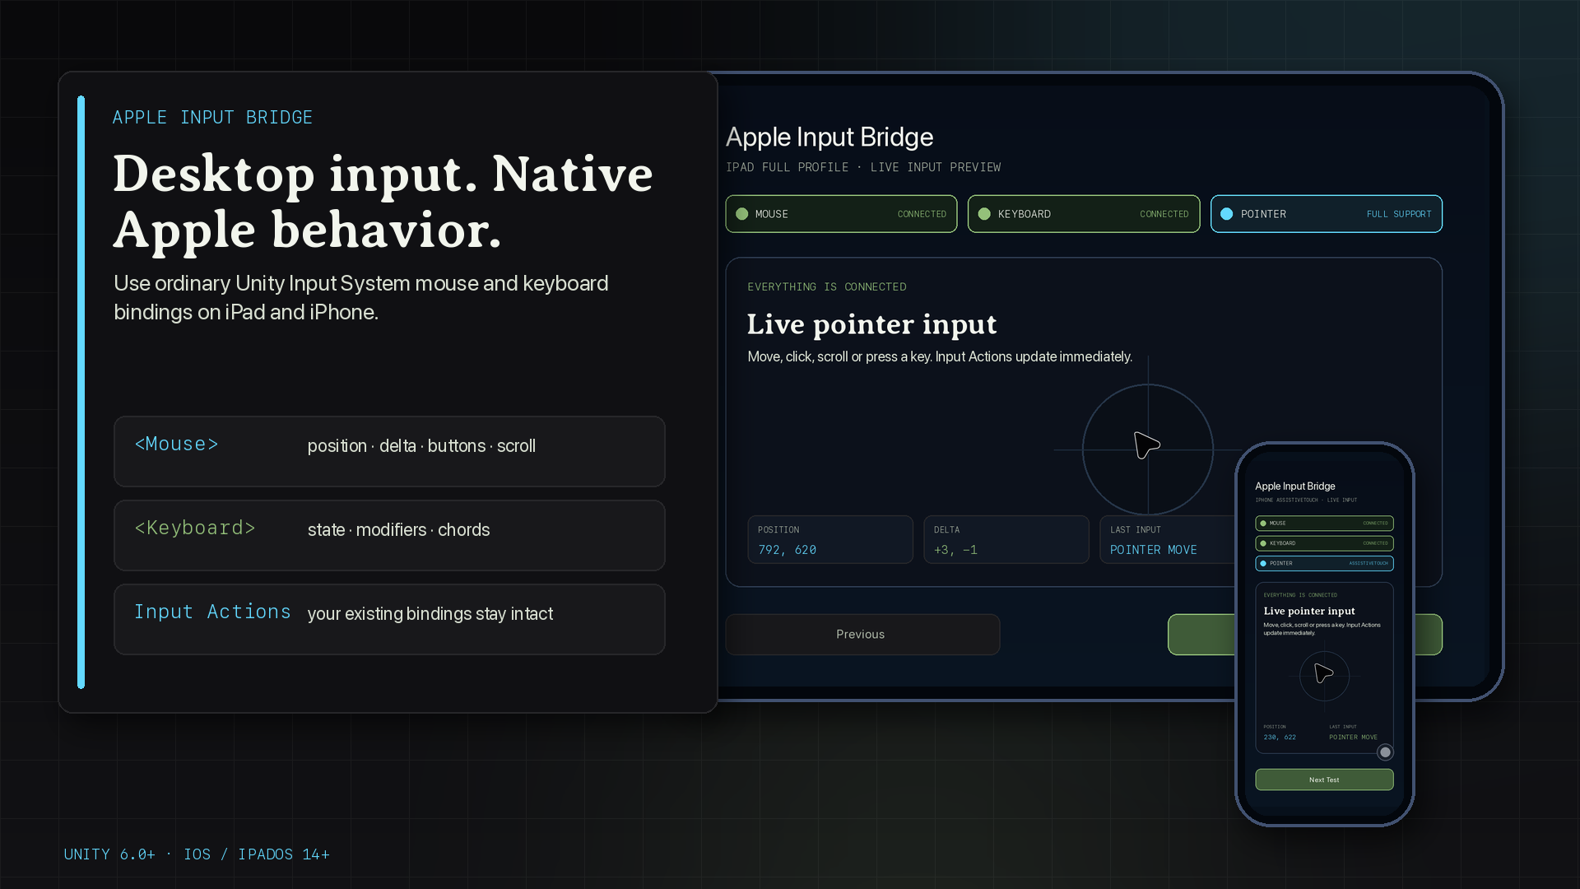Click the LAST INPUT POINTER MOVE readout on iPad
This screenshot has height=889, width=1580.
(1169, 540)
